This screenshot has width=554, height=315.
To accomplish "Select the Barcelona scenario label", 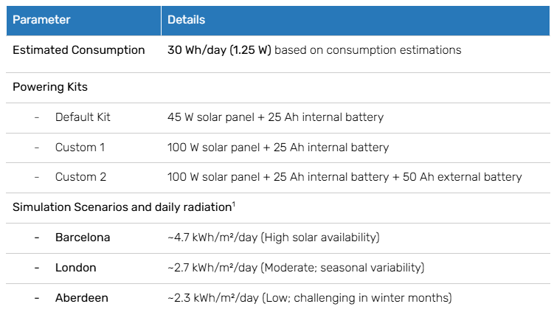I will point(83,238).
